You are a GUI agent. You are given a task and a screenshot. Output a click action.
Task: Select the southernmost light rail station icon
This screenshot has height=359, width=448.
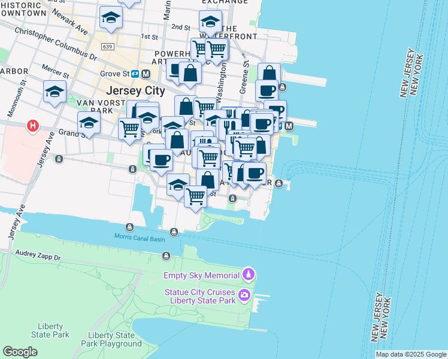(232, 198)
